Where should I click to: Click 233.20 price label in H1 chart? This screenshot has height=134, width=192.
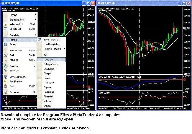click(x=91, y=22)
